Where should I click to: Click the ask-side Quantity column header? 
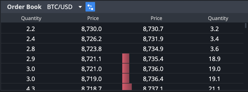point(218,18)
